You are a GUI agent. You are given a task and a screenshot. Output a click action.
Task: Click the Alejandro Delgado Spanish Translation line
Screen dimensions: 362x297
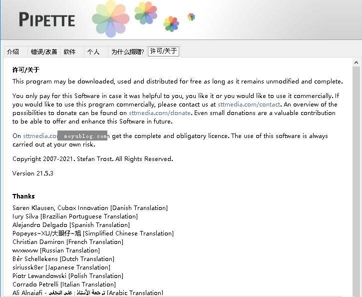click(71, 225)
